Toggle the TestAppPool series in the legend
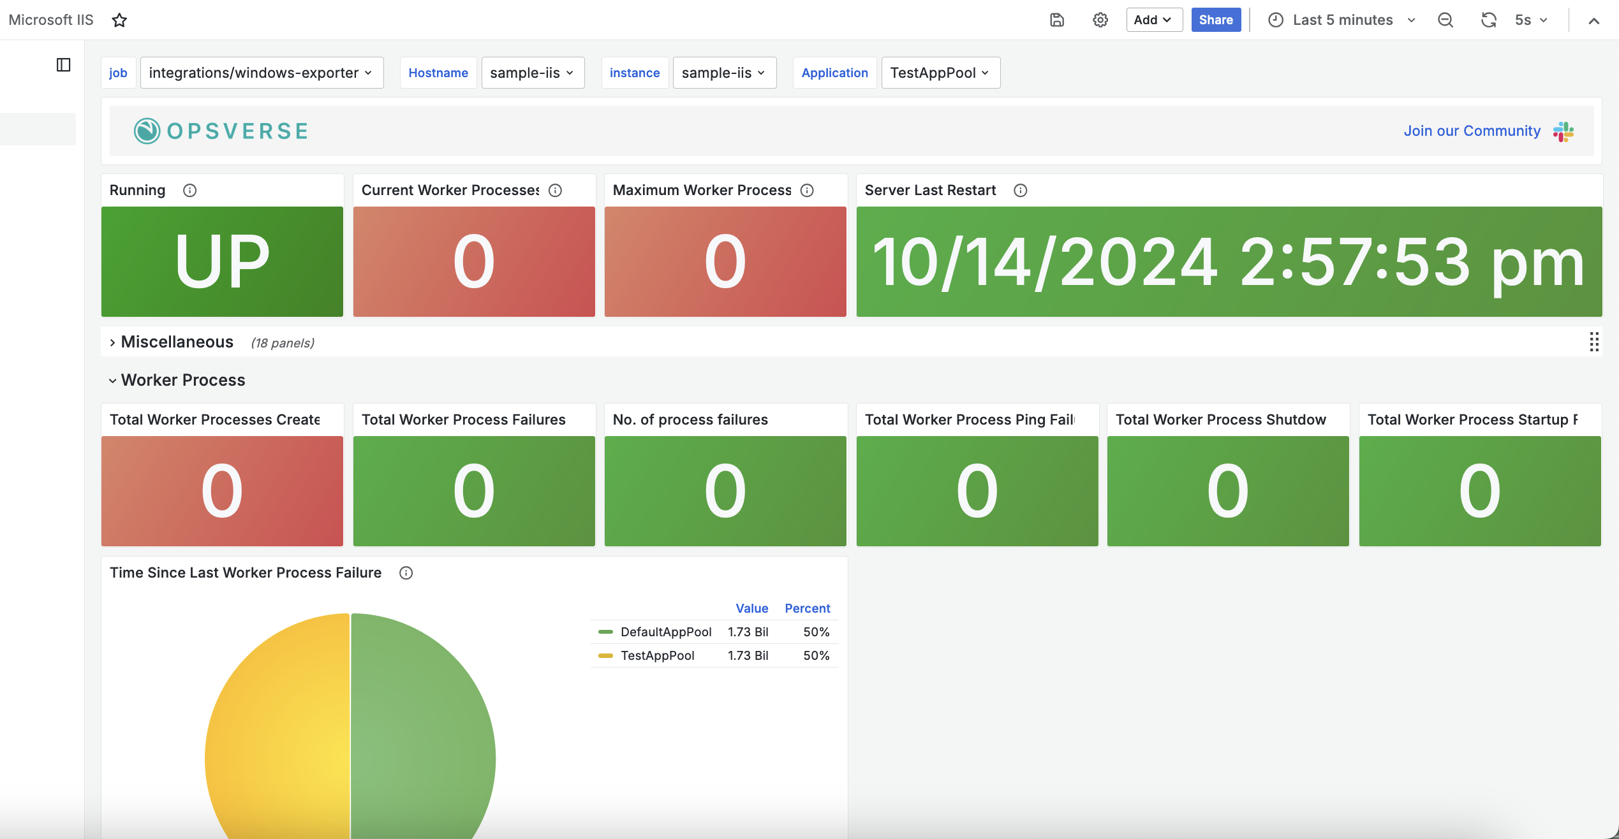This screenshot has height=839, width=1619. (x=658, y=655)
